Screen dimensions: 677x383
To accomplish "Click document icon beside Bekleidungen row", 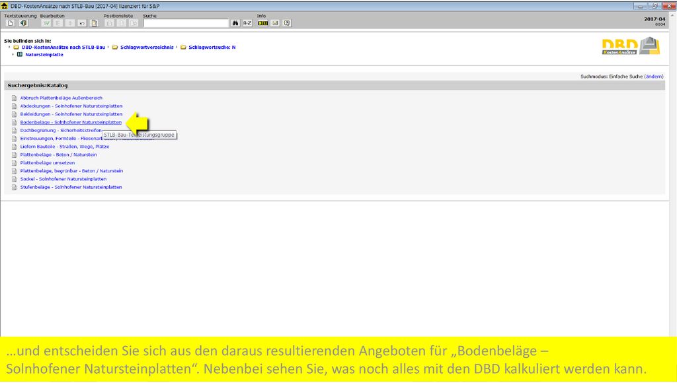I will [15, 114].
